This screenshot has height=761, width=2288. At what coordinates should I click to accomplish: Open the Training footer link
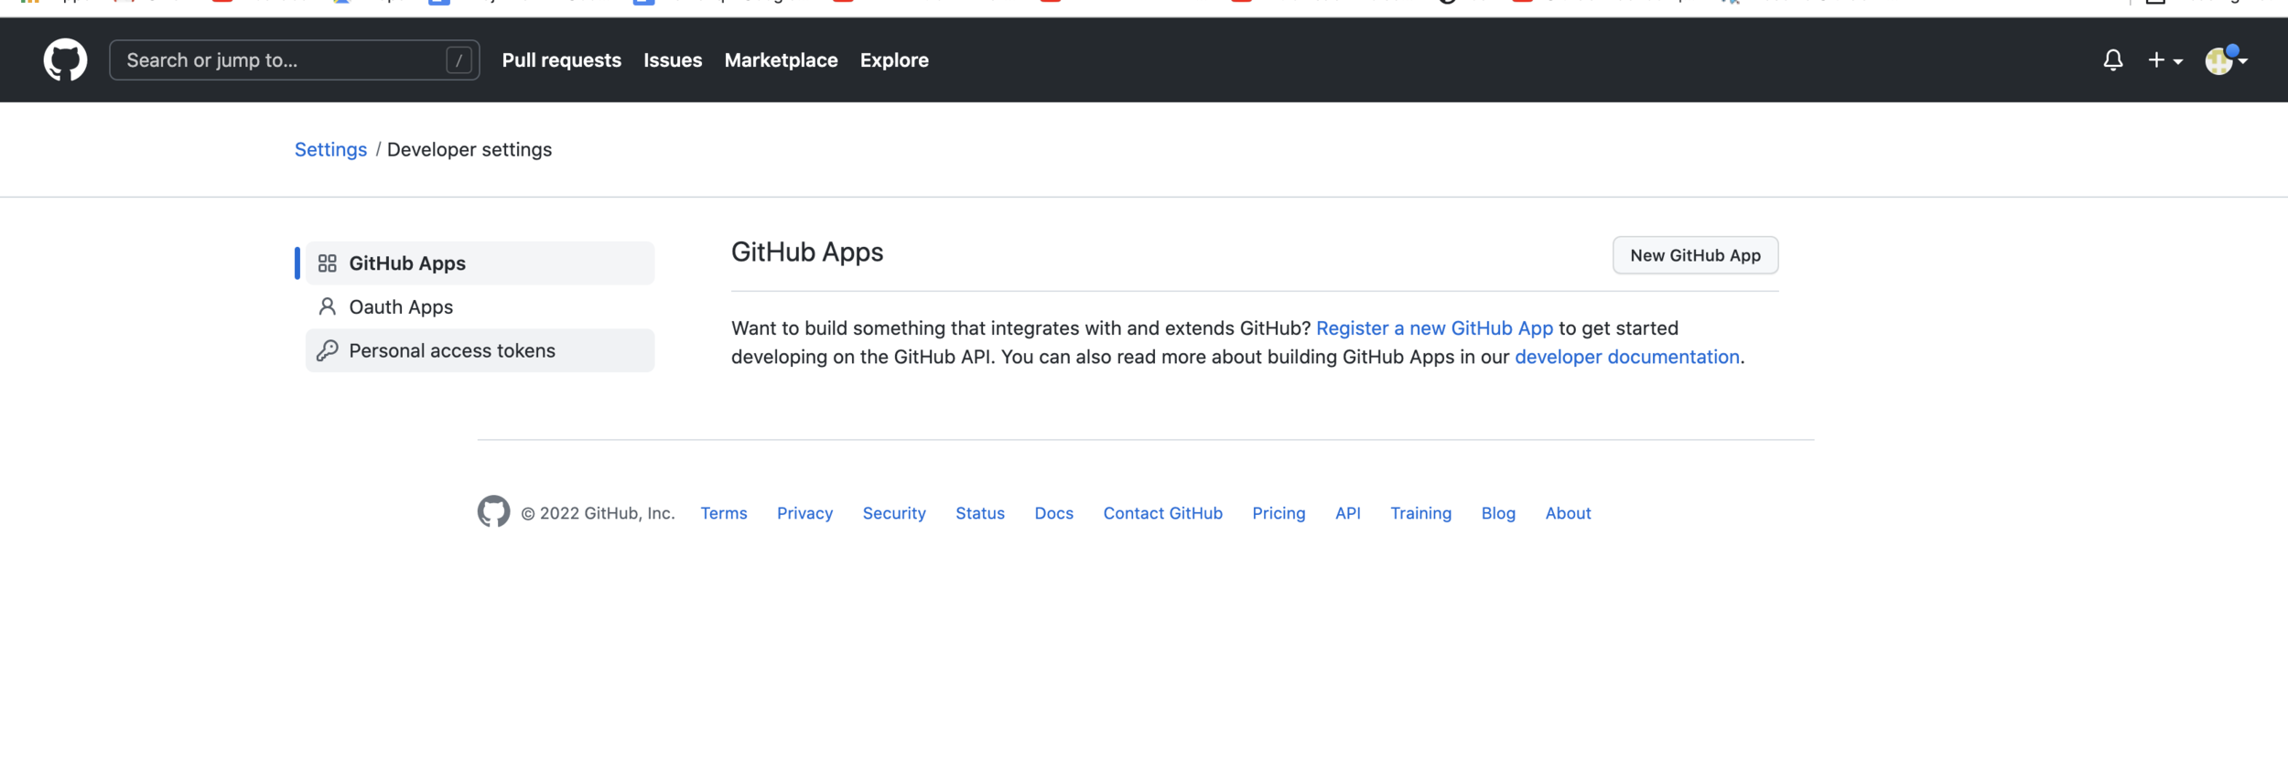coord(1420,513)
